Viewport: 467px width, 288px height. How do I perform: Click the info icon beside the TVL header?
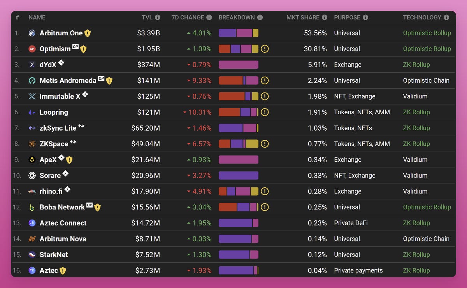(x=157, y=17)
